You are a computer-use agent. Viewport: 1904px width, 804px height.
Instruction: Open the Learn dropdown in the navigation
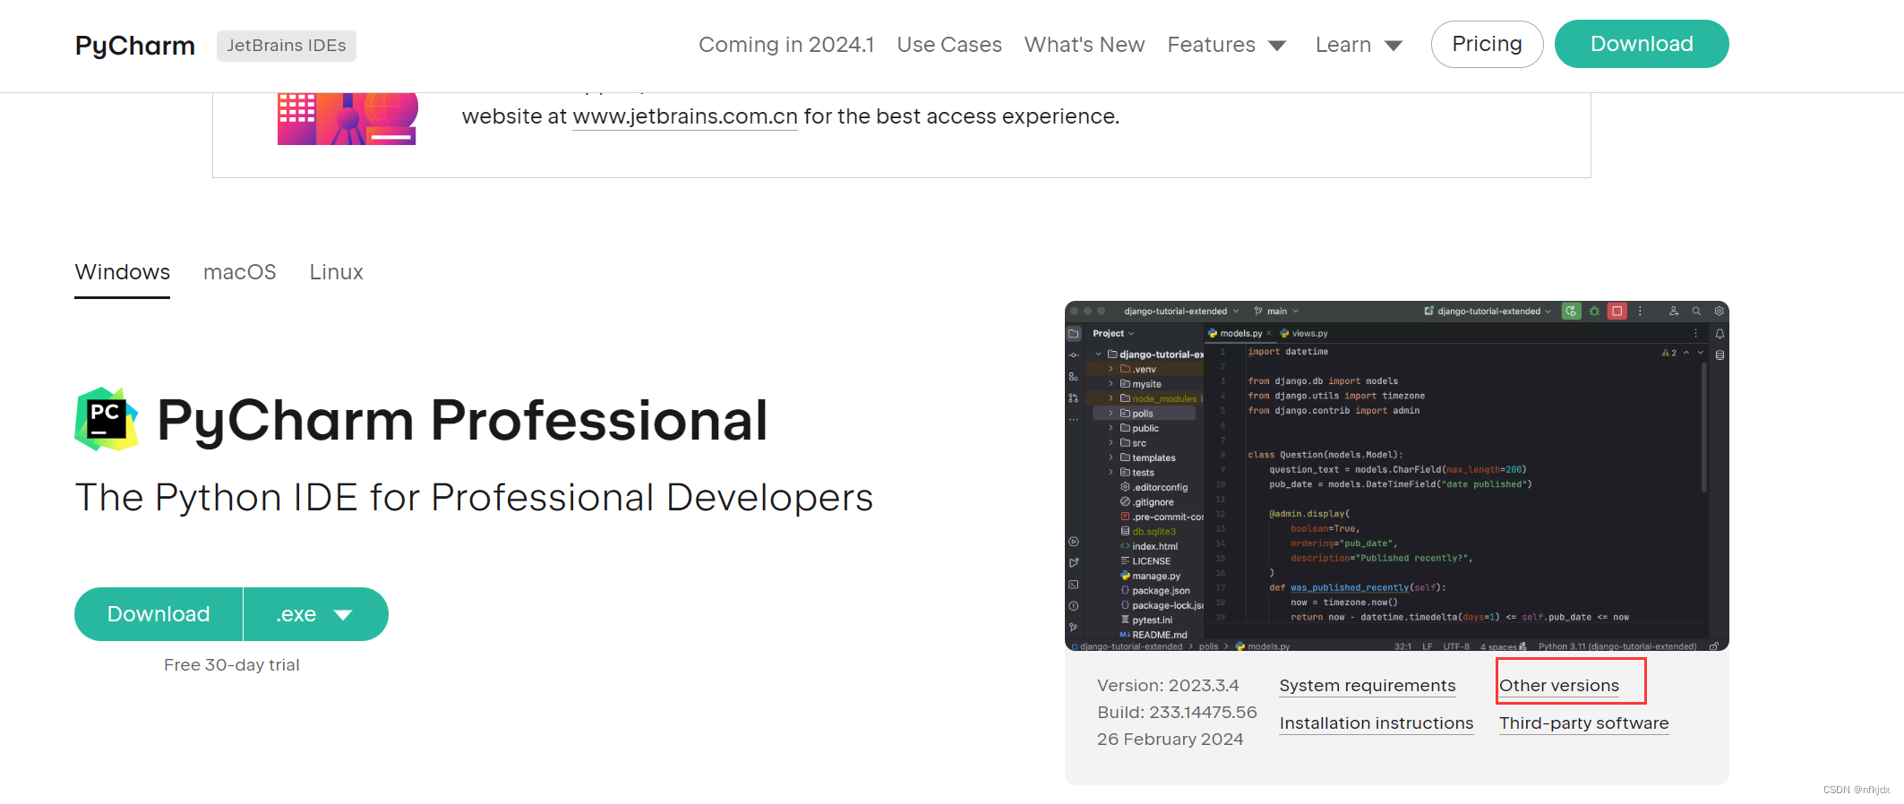(1359, 45)
